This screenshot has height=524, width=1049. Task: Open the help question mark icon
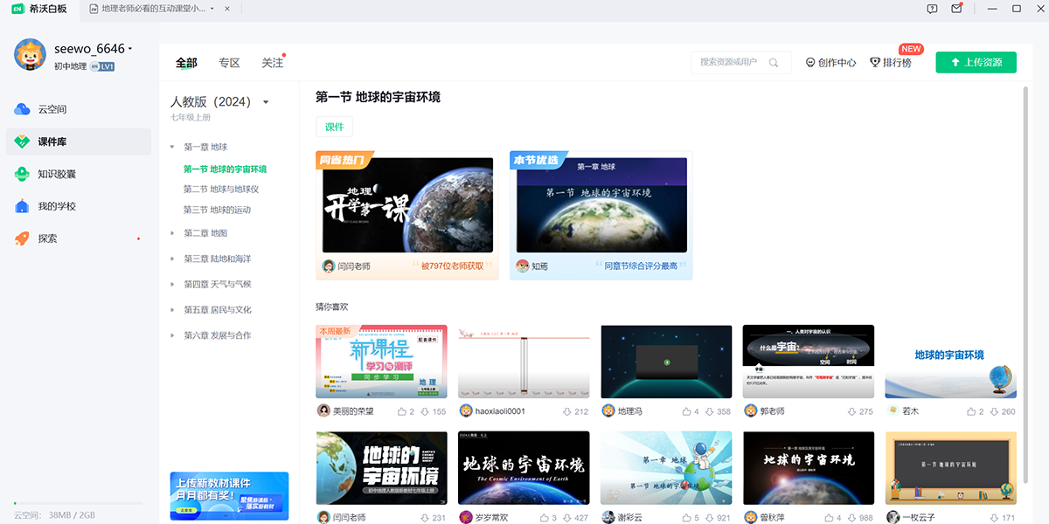[932, 9]
